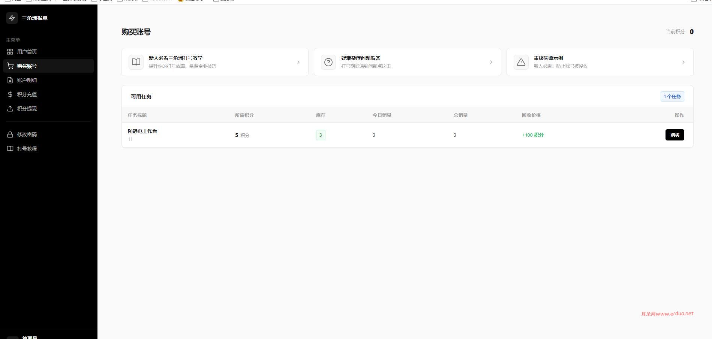Screen dimensions: 712x339
Task: Click the stock badge showing 3
Action: click(321, 135)
